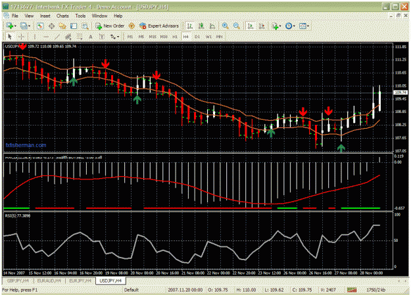Click the connection status 1750/2 kb indicator
The image size is (411, 295).
(376, 290)
